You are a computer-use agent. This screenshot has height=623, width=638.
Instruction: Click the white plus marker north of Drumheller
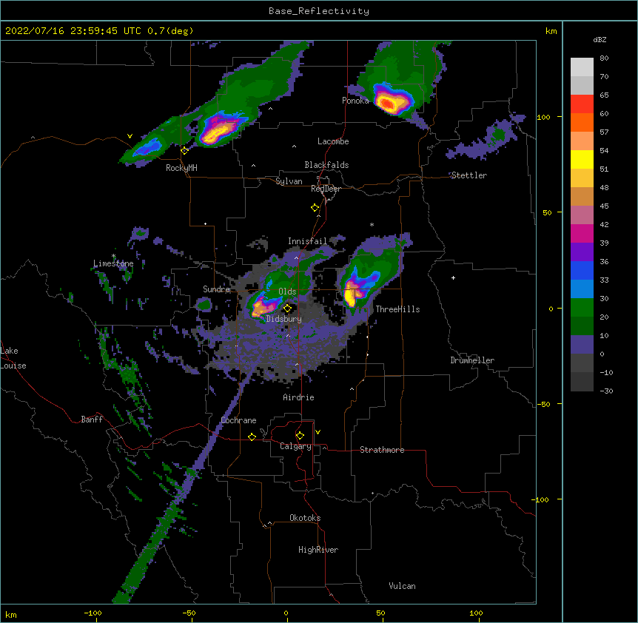[453, 277]
